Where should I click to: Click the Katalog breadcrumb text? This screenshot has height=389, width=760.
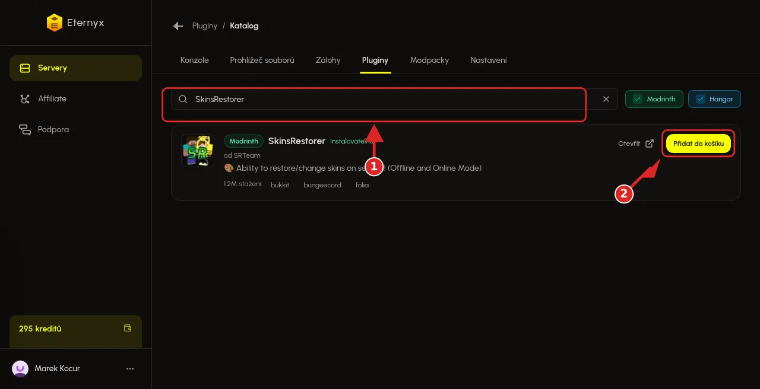click(x=244, y=26)
